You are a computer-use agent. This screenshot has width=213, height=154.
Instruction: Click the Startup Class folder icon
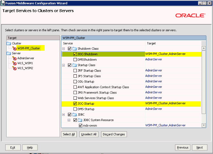tap(74, 65)
